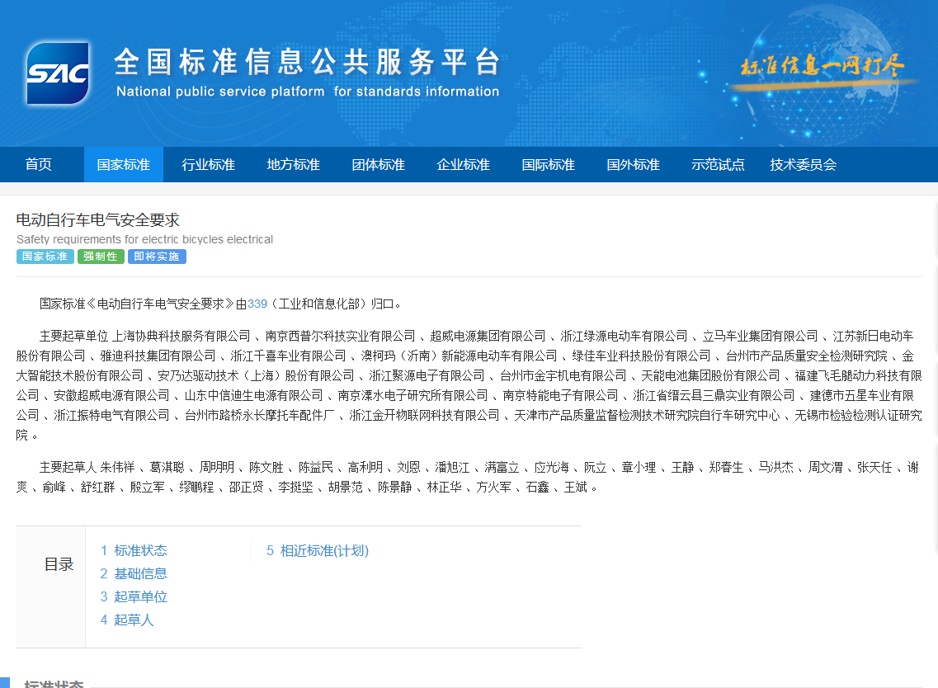Open 地方标准 in navigation bar

coord(294,165)
